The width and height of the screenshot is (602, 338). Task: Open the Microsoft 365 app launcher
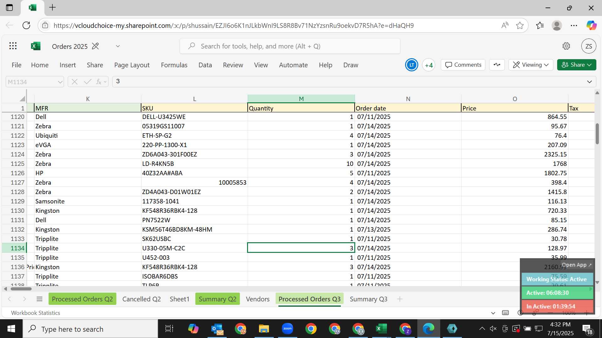pyautogui.click(x=13, y=46)
